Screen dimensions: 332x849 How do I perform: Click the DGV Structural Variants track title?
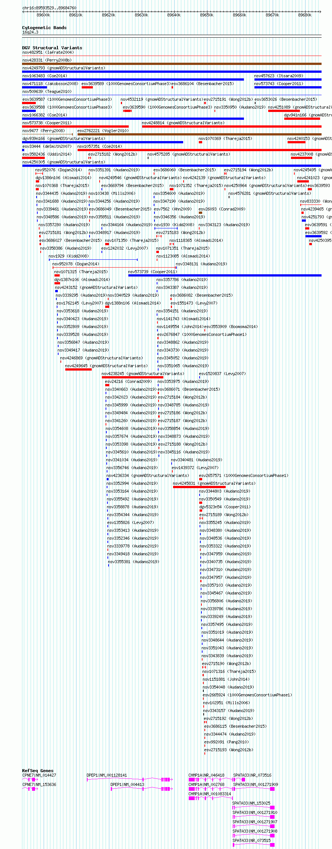click(52, 48)
